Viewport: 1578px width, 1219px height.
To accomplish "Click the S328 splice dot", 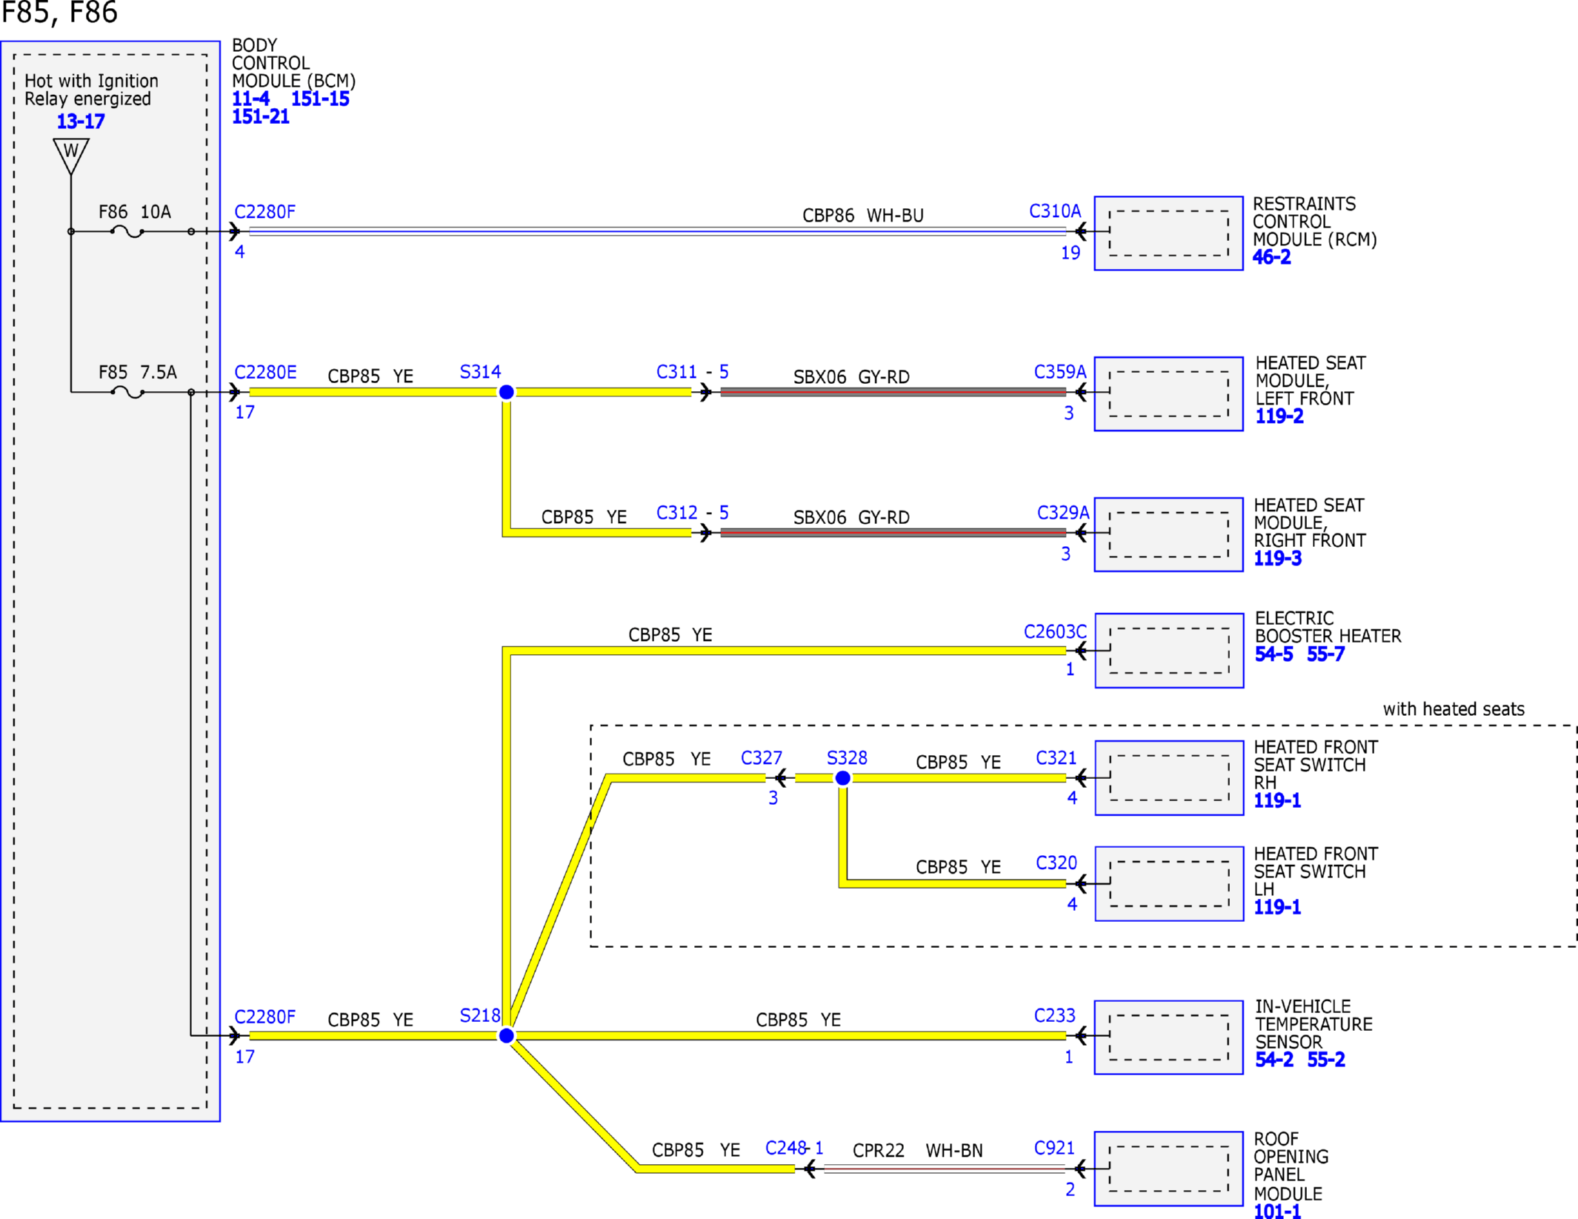I will [x=843, y=778].
